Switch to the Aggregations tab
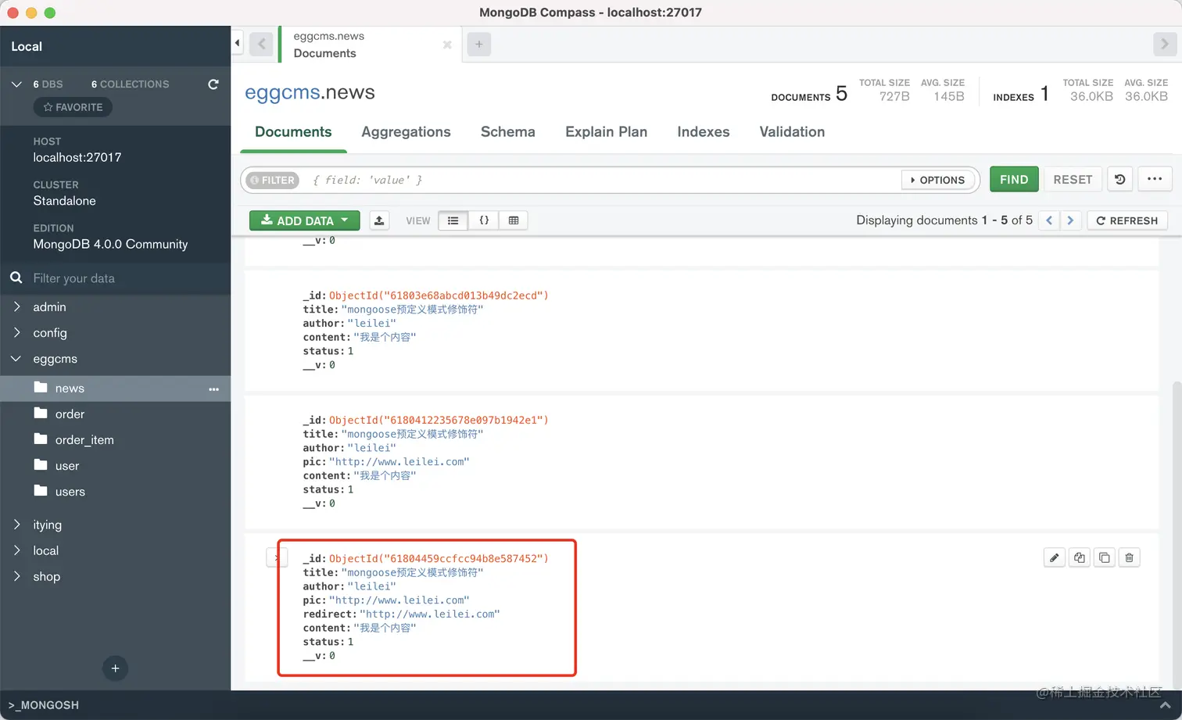Image resolution: width=1182 pixels, height=720 pixels. pos(406,132)
